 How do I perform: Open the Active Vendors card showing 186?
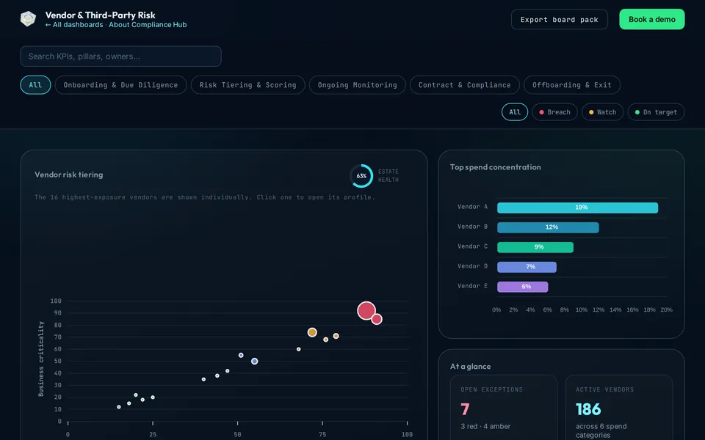point(618,408)
